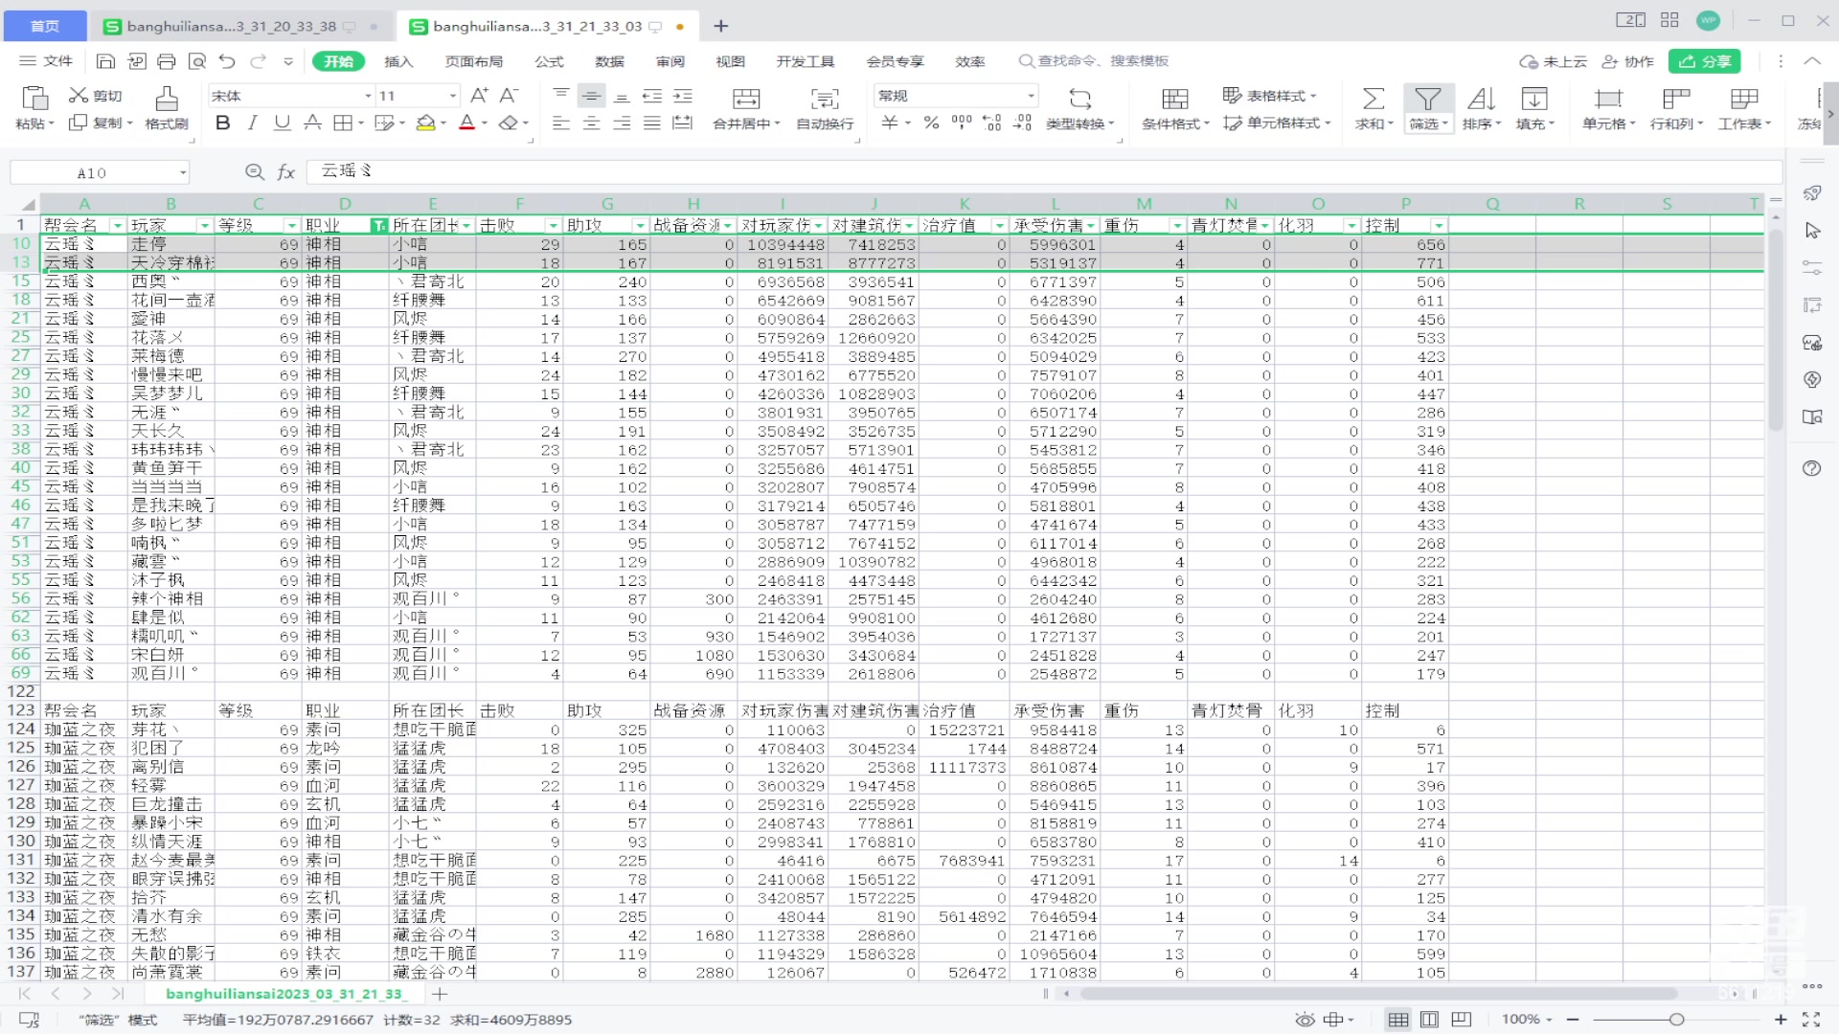Expand the number format dropdown showing 常规
Viewport: 1839px width, 1034px height.
pos(1031,96)
